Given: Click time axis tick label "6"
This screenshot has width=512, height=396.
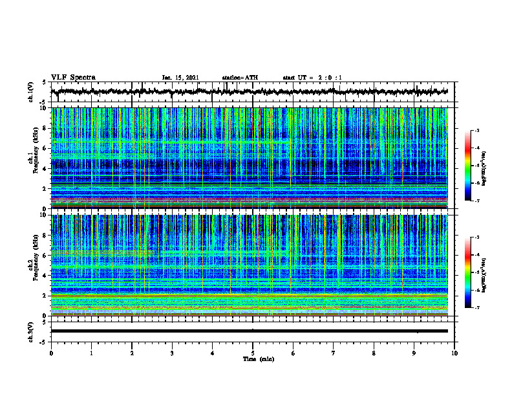Looking at the screenshot, I should [x=293, y=353].
